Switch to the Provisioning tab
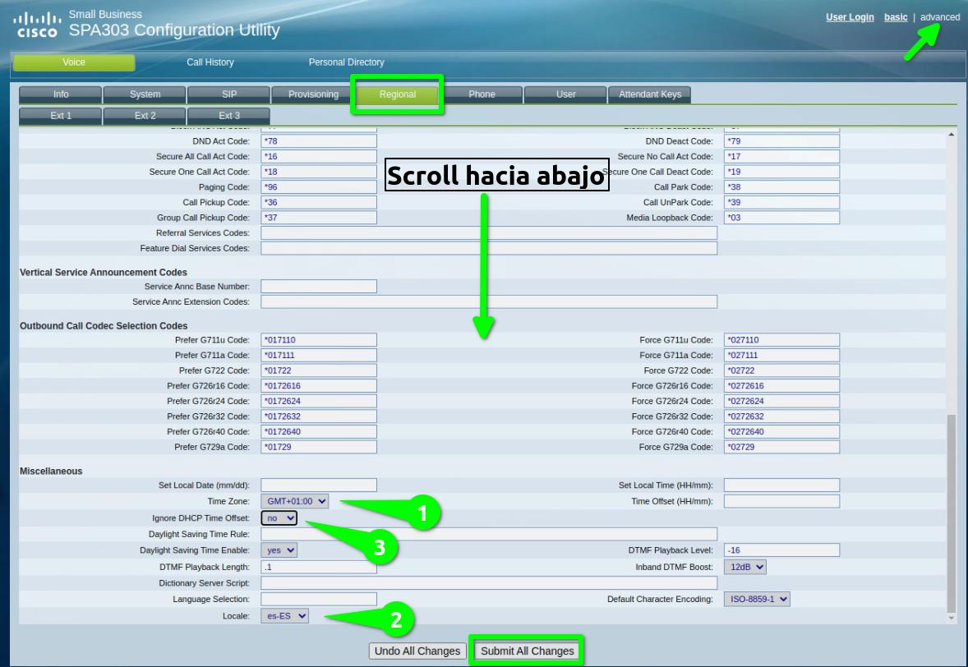This screenshot has height=667, width=968. pos(313,94)
